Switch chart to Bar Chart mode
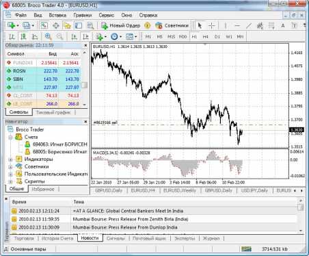Screen dimensions: 309x256 tap(12, 36)
